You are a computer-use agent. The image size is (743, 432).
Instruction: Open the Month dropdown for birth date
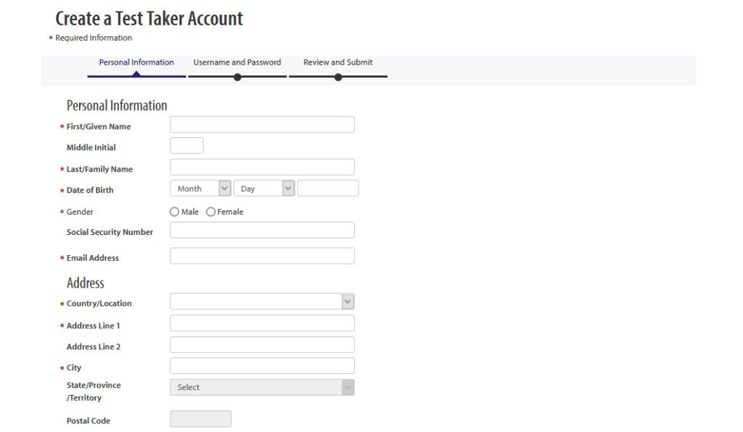200,188
